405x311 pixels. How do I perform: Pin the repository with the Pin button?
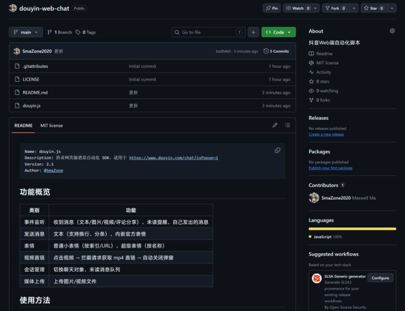[x=272, y=8]
